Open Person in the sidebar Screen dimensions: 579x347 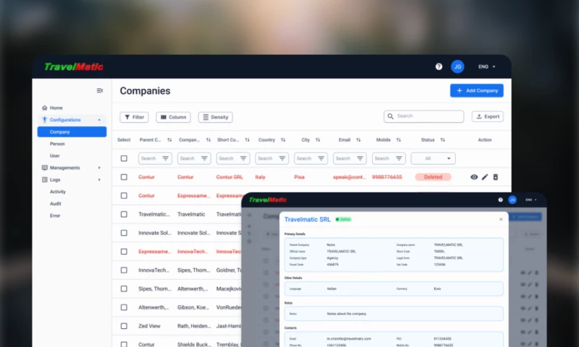tap(57, 144)
